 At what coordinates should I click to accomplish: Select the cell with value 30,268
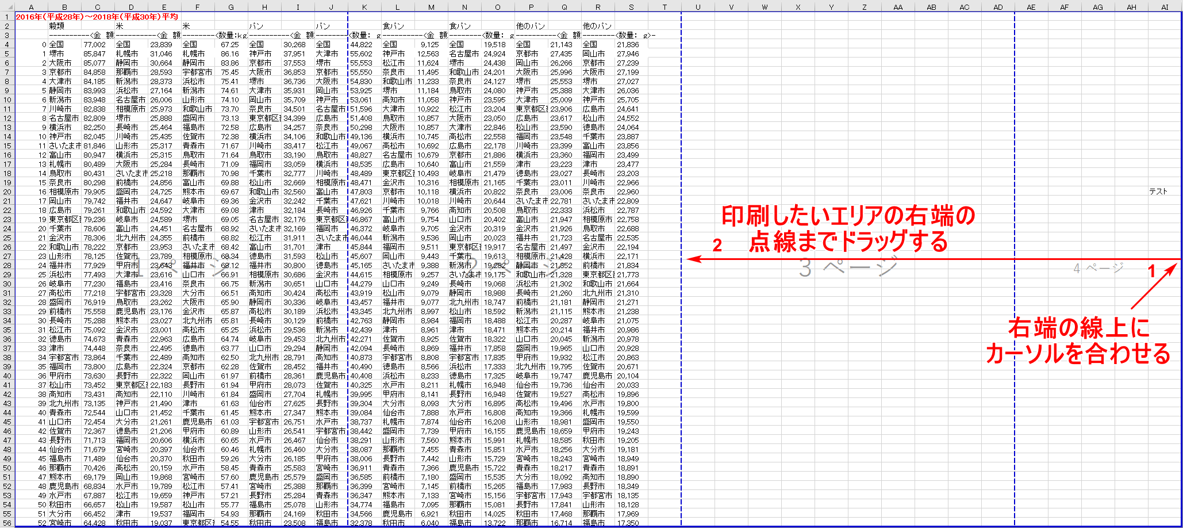tap(298, 44)
